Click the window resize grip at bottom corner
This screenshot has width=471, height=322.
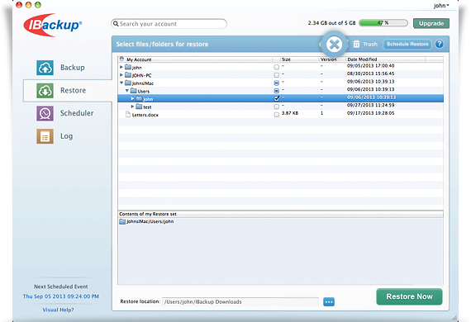tap(454, 318)
